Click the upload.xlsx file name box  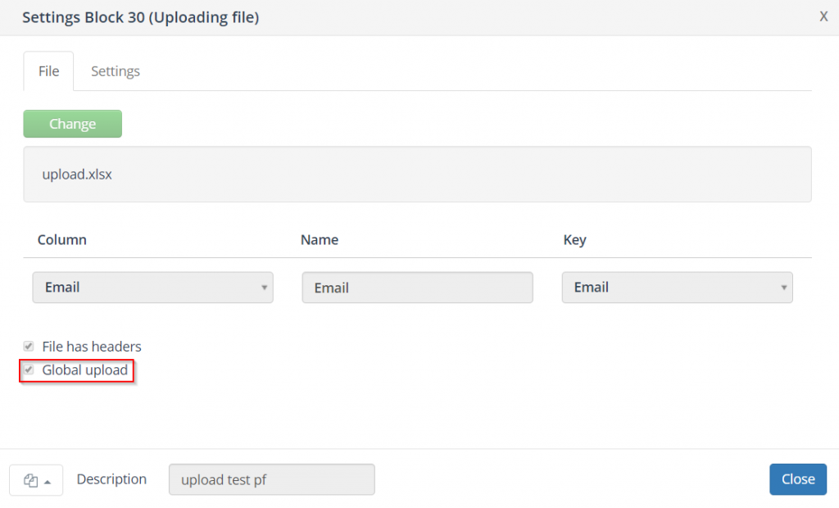417,175
